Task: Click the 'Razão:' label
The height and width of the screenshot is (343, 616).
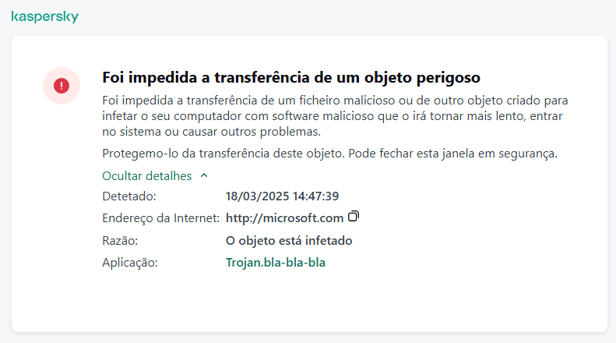Action: tap(120, 241)
